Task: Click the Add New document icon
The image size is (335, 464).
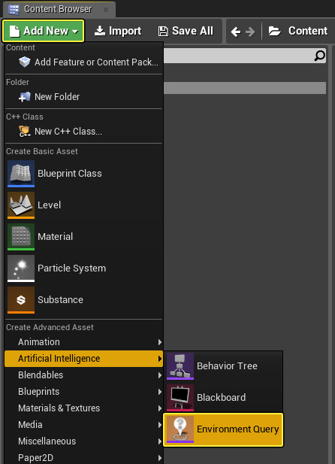Action: [x=14, y=31]
